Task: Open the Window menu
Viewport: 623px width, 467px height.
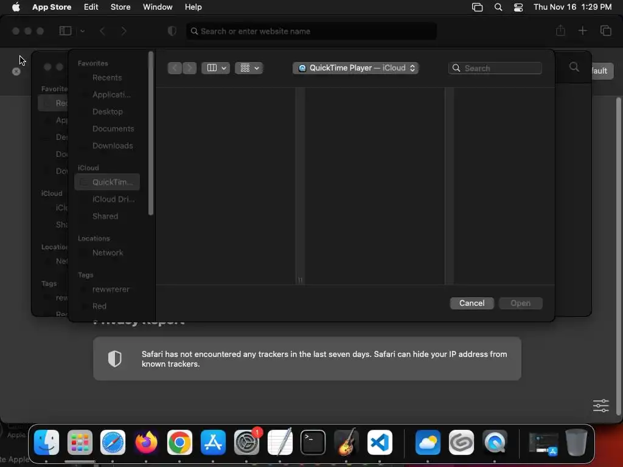Action: pos(158,7)
